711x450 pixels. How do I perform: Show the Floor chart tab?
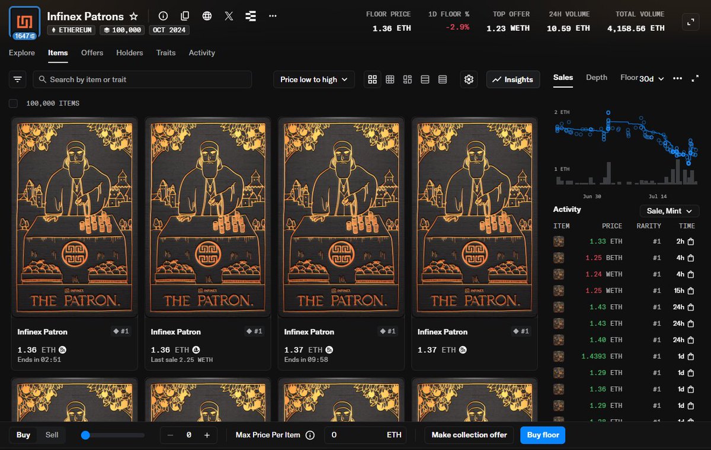629,78
